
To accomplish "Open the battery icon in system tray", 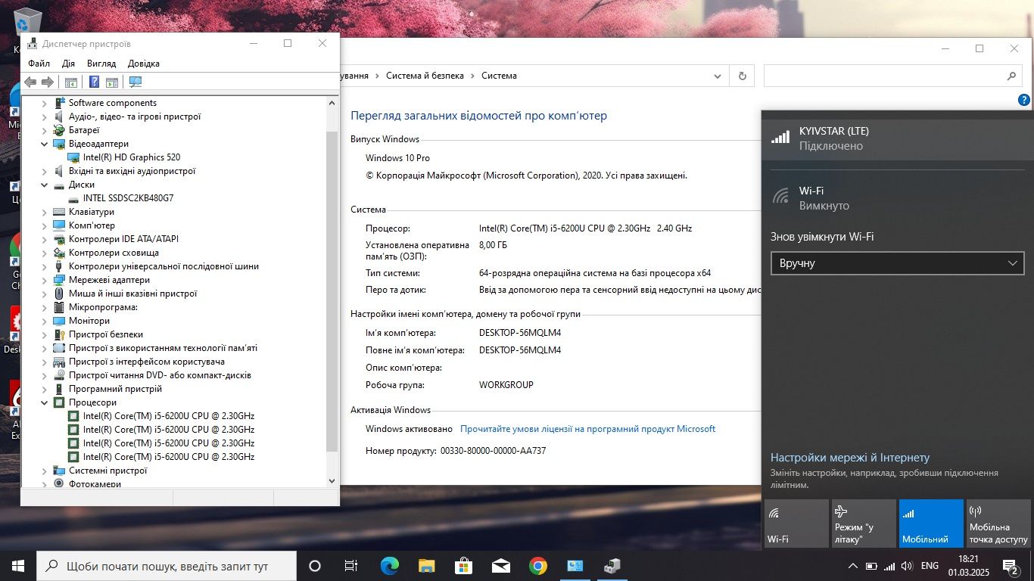I will 871,566.
